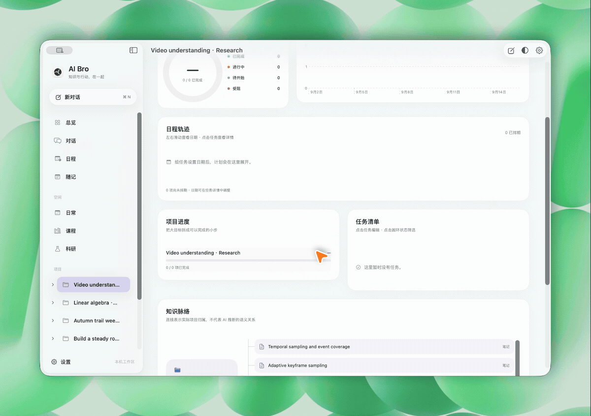Open the Build a steady ro... project

94,339
